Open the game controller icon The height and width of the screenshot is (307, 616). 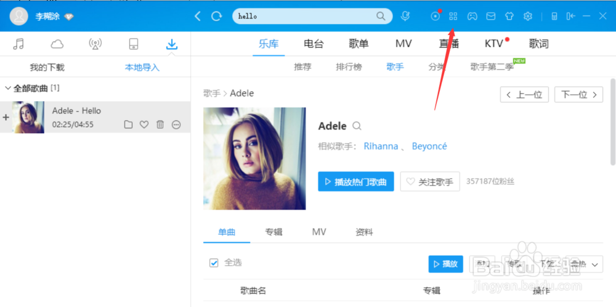(x=472, y=16)
